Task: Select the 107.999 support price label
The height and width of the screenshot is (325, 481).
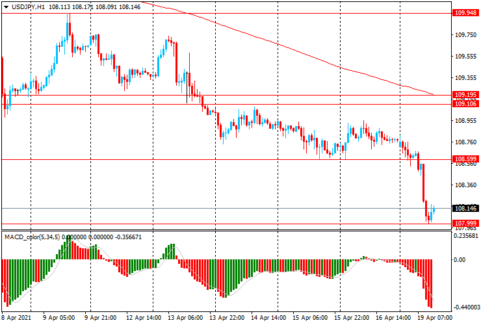Action: [x=465, y=224]
